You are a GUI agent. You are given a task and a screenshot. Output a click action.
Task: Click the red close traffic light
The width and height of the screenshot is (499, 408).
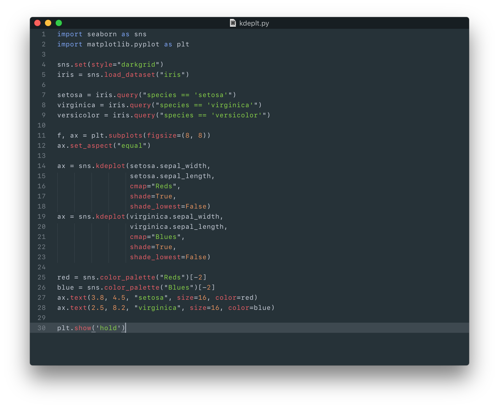tap(37, 23)
